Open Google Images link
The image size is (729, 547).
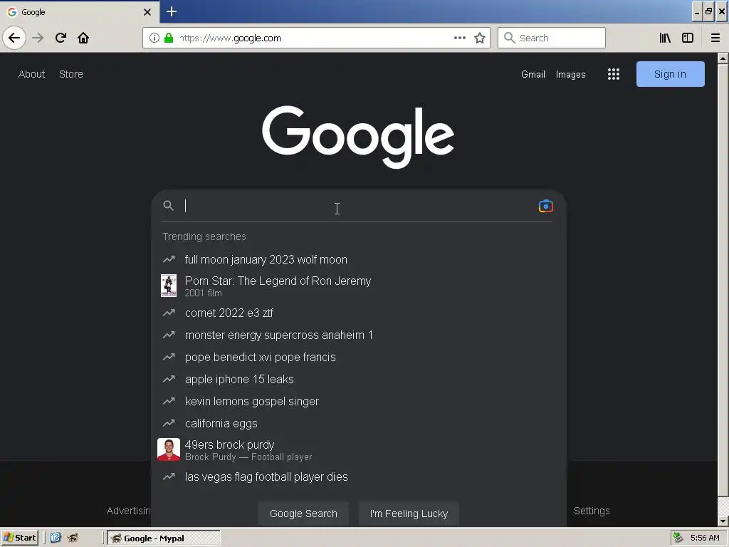(x=570, y=74)
